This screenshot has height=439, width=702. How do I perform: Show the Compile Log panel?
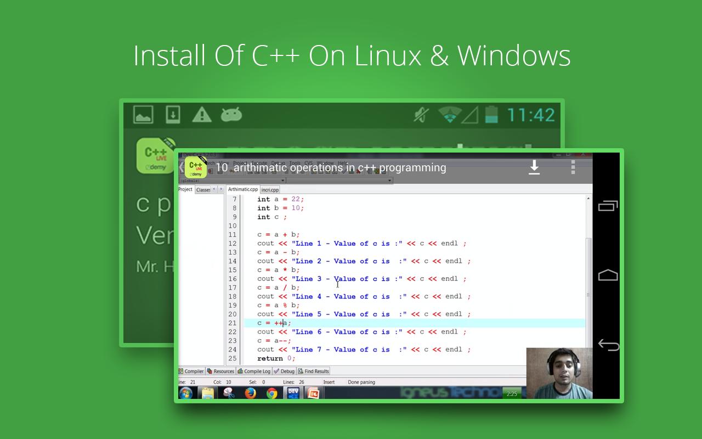click(x=257, y=371)
